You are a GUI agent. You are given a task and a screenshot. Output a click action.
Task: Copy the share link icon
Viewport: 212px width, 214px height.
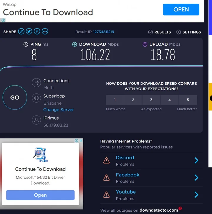21,31
